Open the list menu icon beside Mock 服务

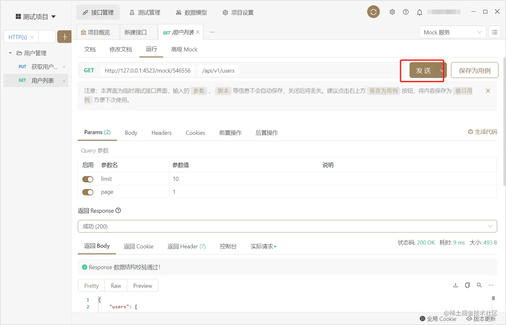[494, 32]
